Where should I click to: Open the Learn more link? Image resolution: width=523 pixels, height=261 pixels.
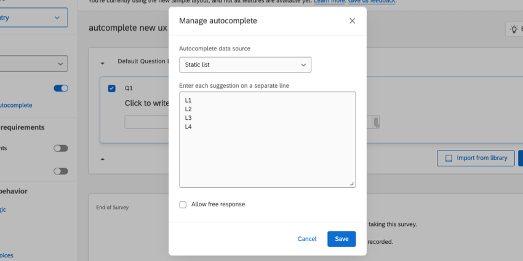point(330,2)
